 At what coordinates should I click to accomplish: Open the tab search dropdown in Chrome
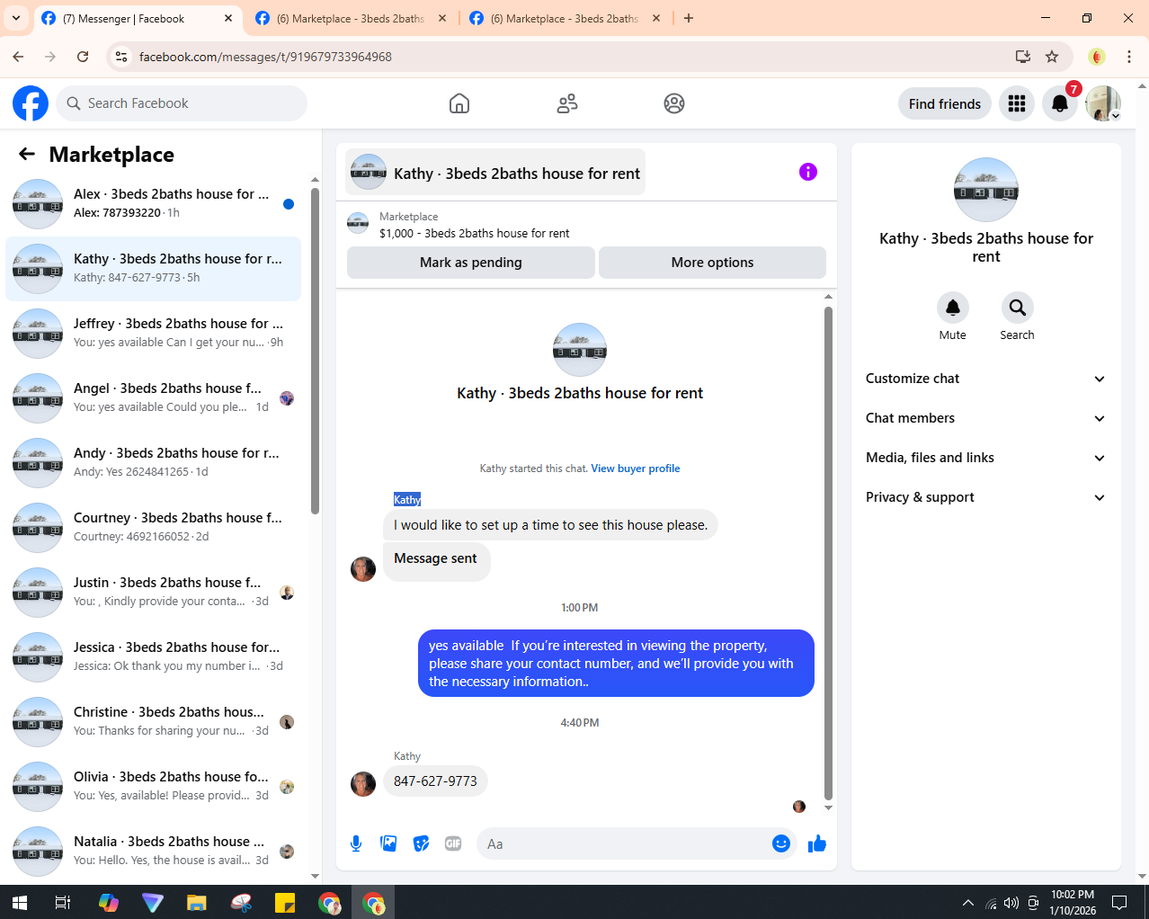(16, 18)
